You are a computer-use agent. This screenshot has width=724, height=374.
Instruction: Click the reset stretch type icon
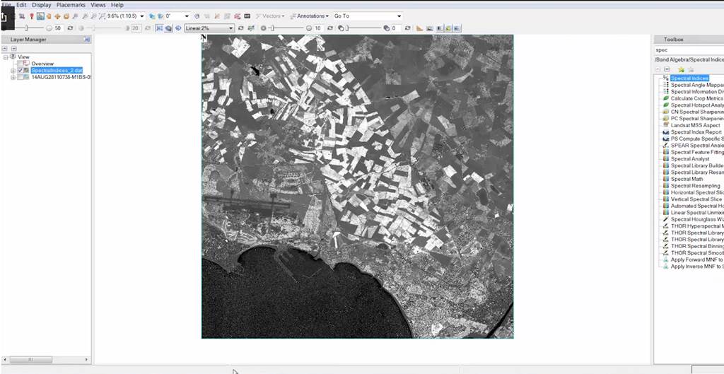[240, 28]
